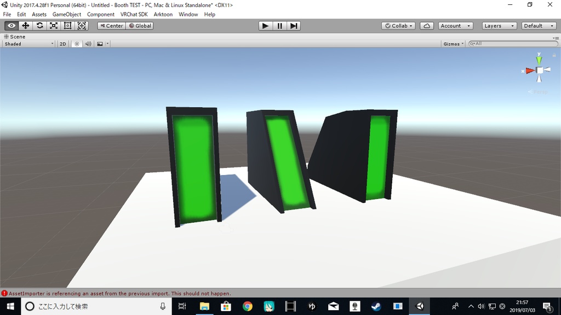Open the Component menu
561x315 pixels.
point(101,14)
